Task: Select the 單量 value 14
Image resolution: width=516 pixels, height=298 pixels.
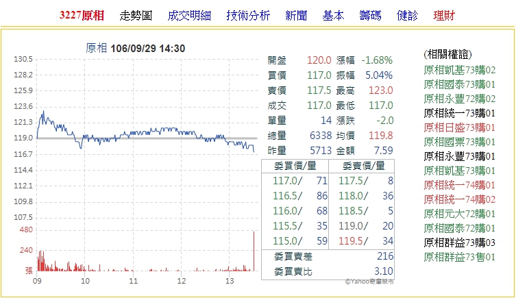Action: click(326, 121)
